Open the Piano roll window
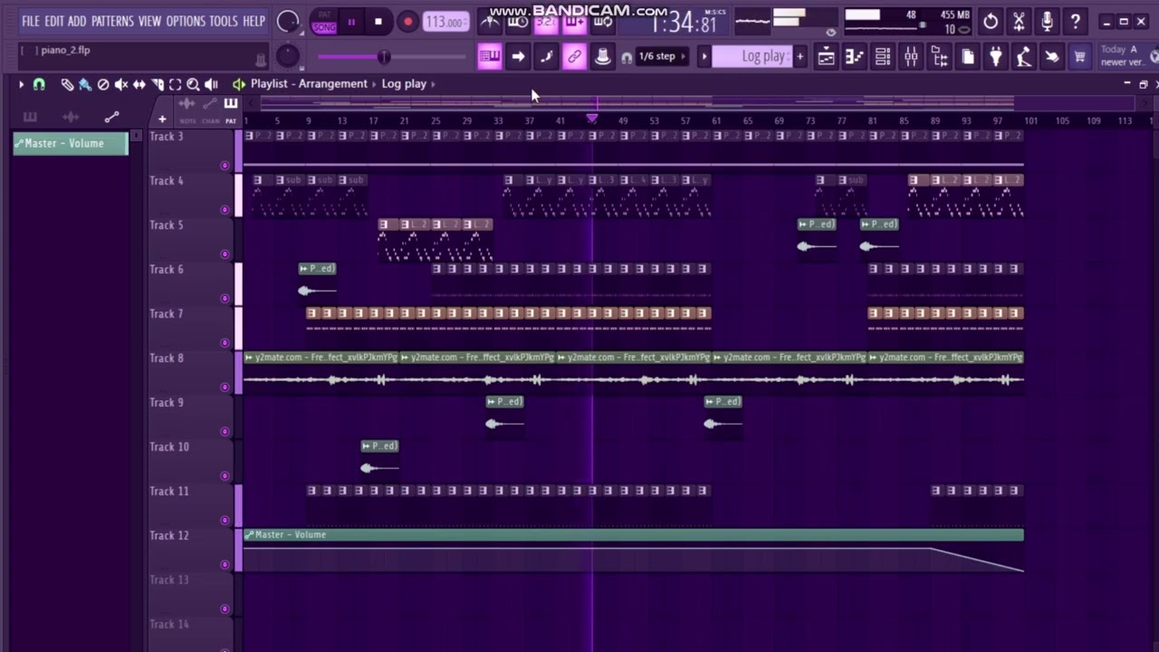 pos(855,57)
